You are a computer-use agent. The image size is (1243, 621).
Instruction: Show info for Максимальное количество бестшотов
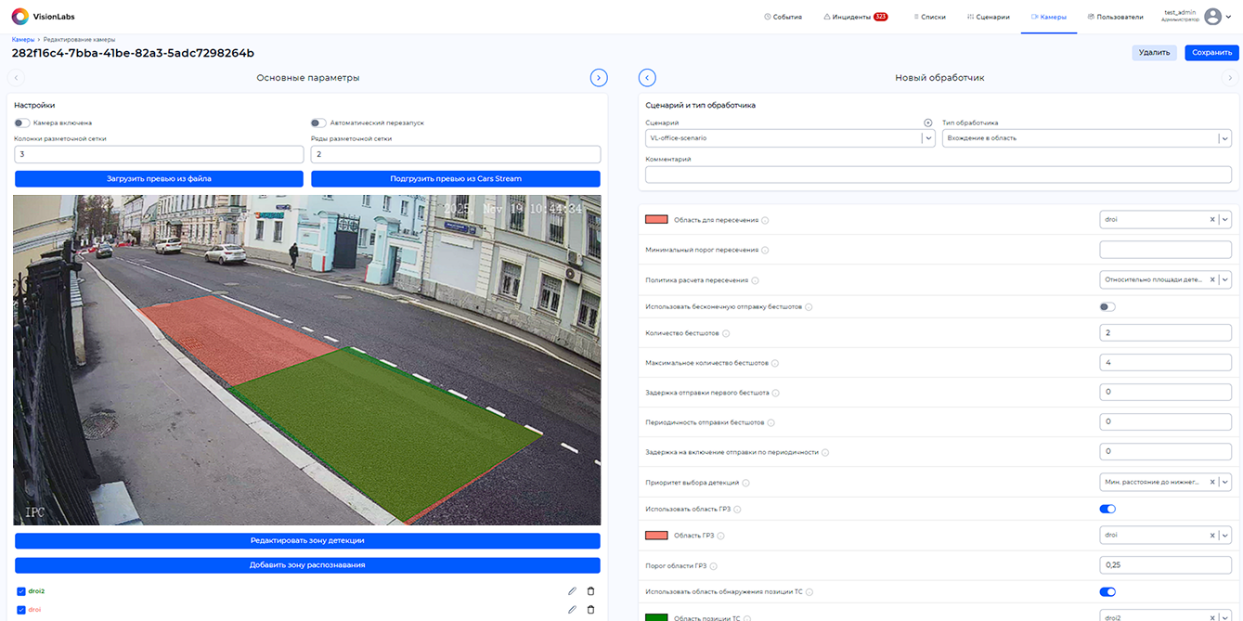(x=775, y=363)
